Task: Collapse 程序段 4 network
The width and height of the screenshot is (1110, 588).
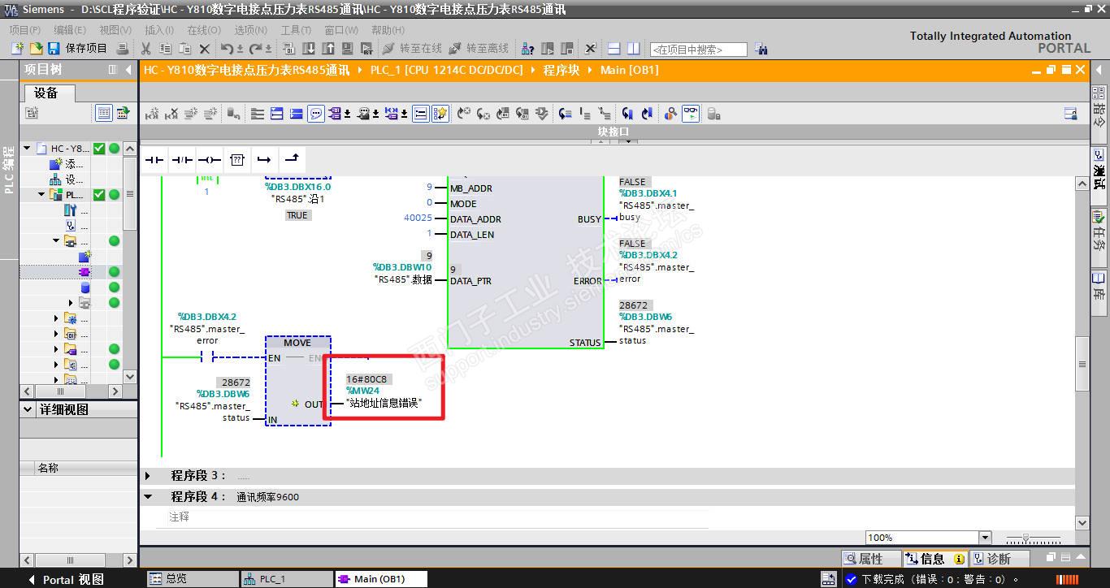Action: (x=148, y=496)
